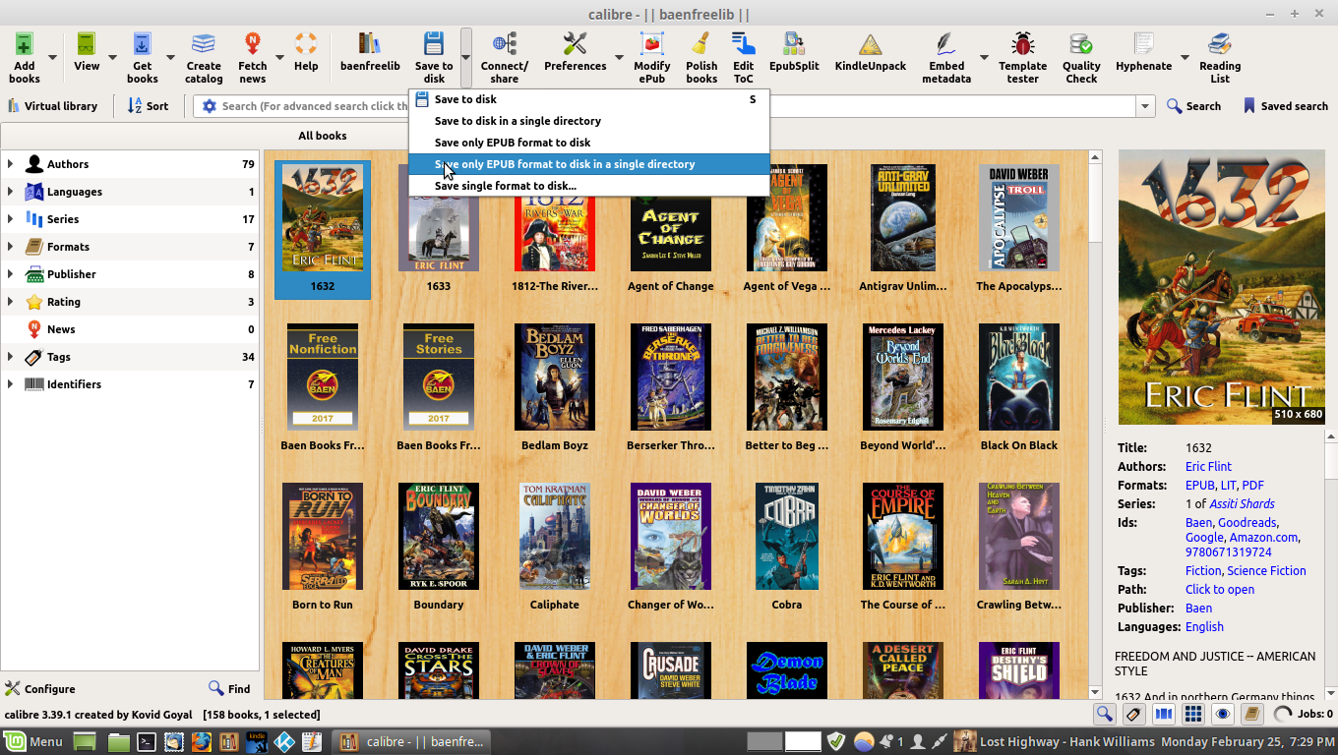Toggle the Cover browser panel button
Image resolution: width=1338 pixels, height=755 pixels.
1163,715
